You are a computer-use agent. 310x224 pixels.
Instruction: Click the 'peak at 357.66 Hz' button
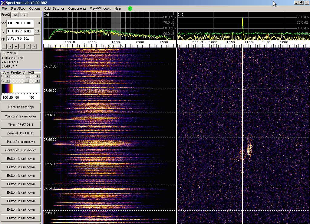(x=21, y=133)
